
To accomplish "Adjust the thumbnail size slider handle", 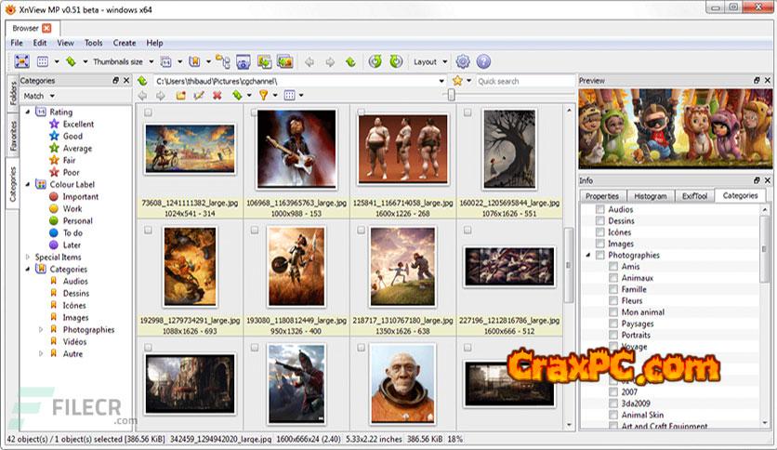I will tap(452, 95).
